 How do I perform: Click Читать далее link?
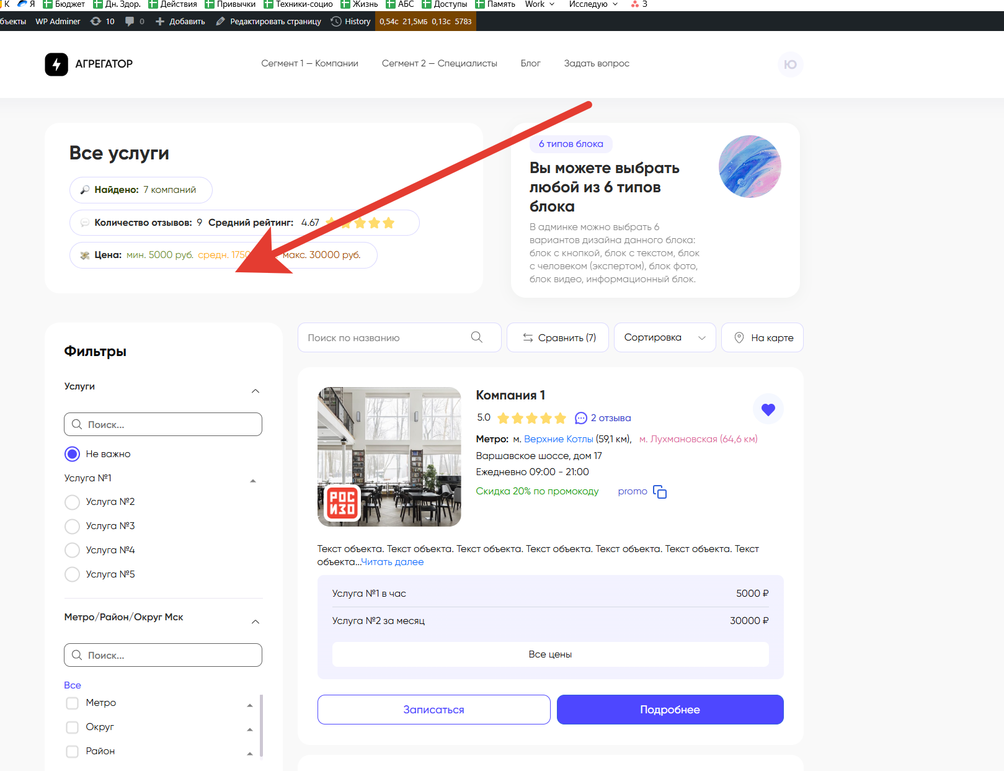tap(392, 562)
